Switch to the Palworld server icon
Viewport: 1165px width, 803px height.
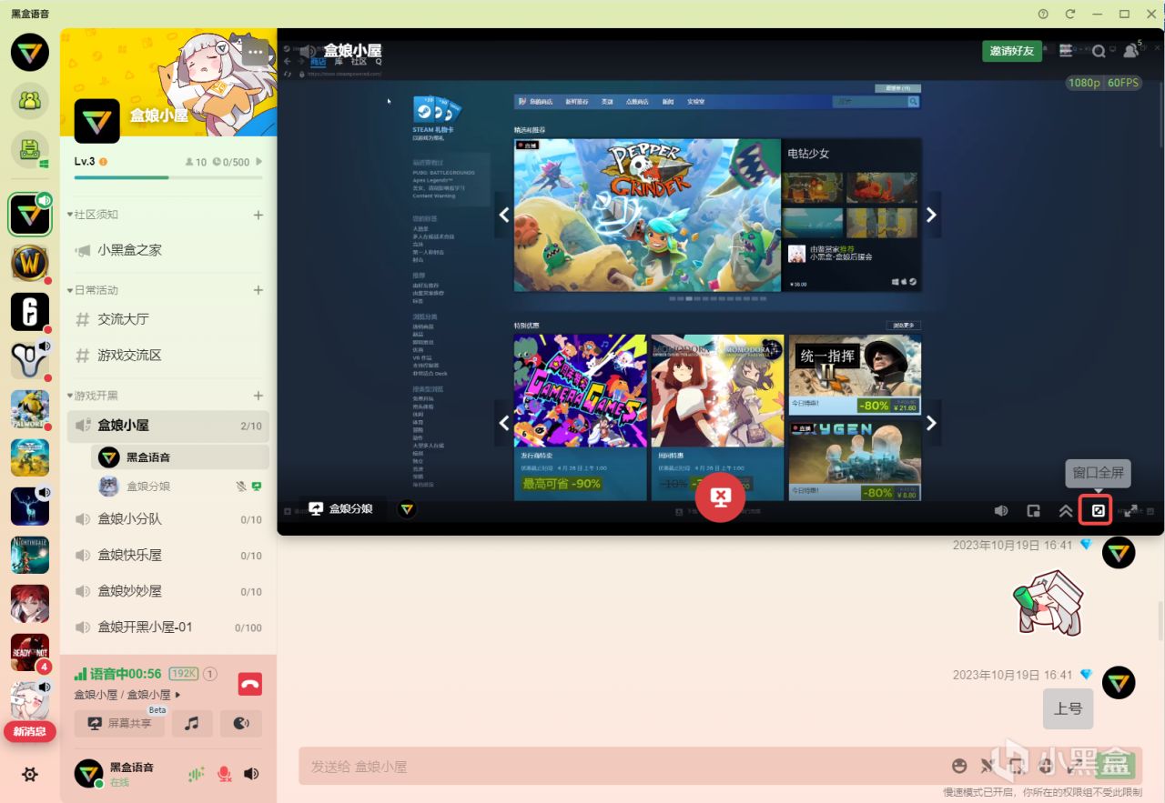pos(30,409)
